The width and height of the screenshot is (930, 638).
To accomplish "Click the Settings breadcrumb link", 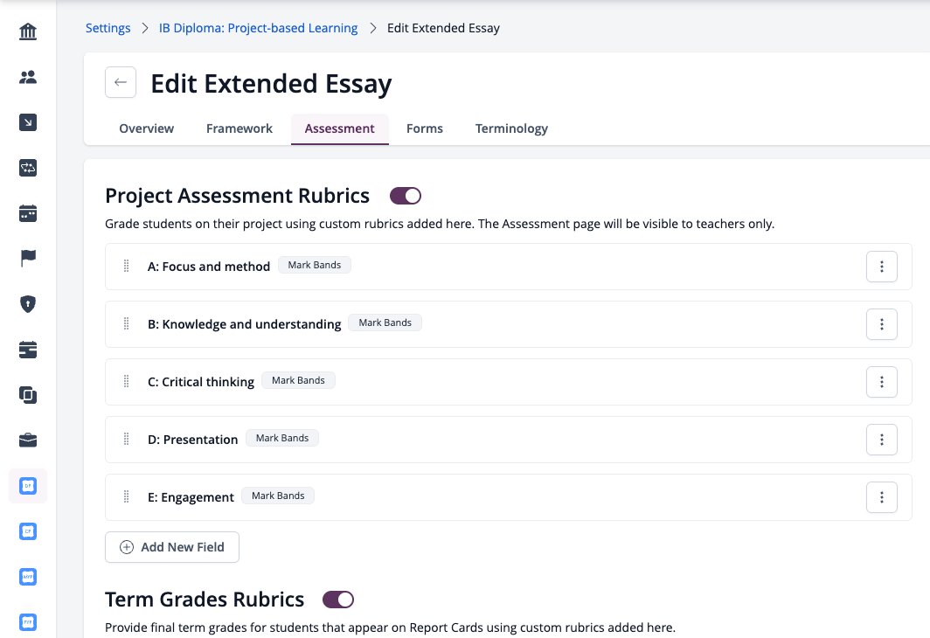I will pyautogui.click(x=108, y=28).
